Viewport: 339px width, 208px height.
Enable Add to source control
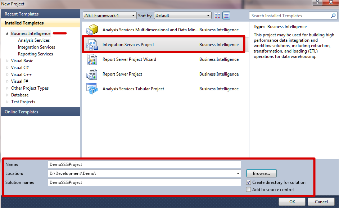pyautogui.click(x=249, y=190)
